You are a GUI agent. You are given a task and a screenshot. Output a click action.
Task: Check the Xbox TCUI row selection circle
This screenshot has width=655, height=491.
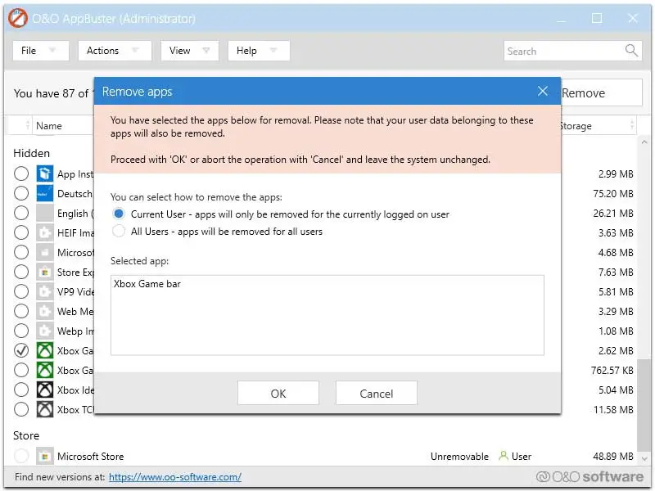pyautogui.click(x=21, y=409)
